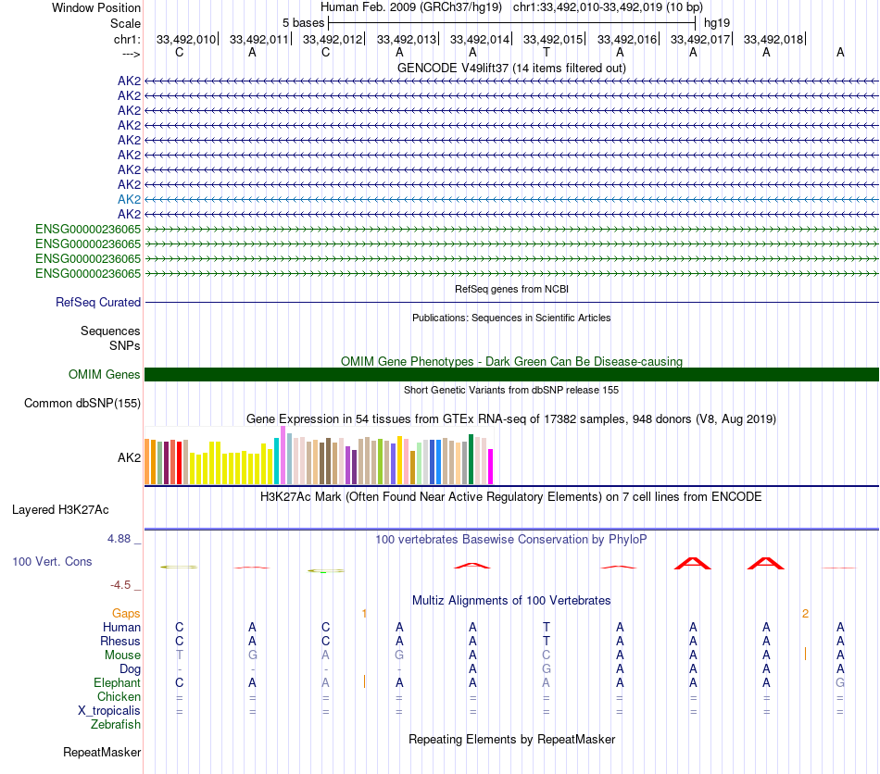This screenshot has width=880, height=774.
Task: Click the Human species label
Action: (x=121, y=627)
